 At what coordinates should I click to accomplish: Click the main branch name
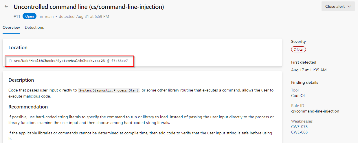49,16
